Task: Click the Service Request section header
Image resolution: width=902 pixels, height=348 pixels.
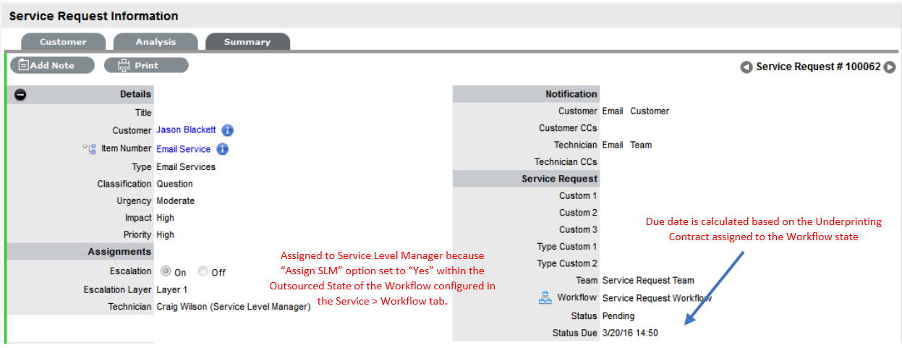Action: (x=526, y=179)
